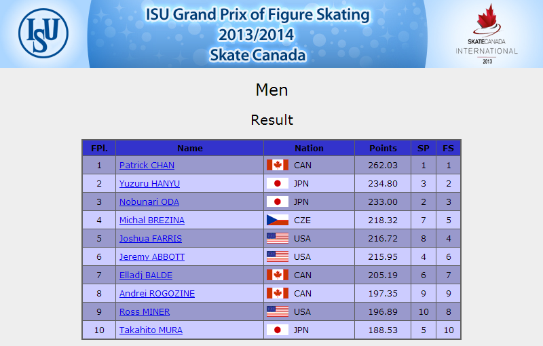Click the Japanese flag in Yuzuru HANYU's row
Viewport: 543px width, 346px height.
point(278,183)
